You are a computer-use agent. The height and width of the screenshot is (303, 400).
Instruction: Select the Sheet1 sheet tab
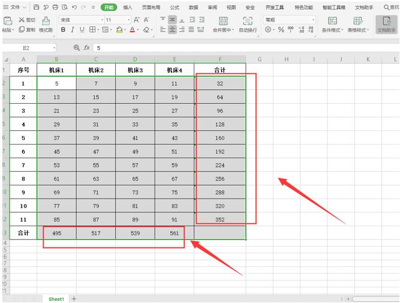click(x=56, y=299)
